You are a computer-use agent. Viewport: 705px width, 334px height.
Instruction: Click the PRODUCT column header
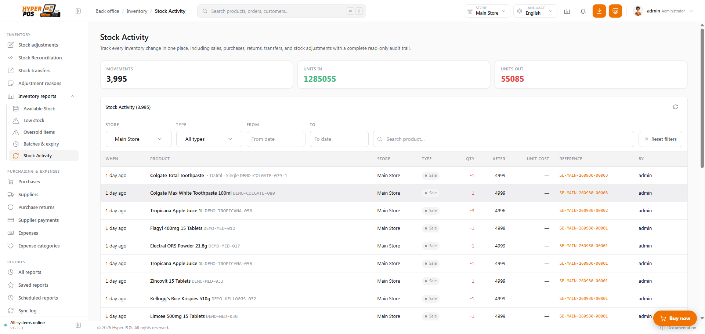coord(160,159)
